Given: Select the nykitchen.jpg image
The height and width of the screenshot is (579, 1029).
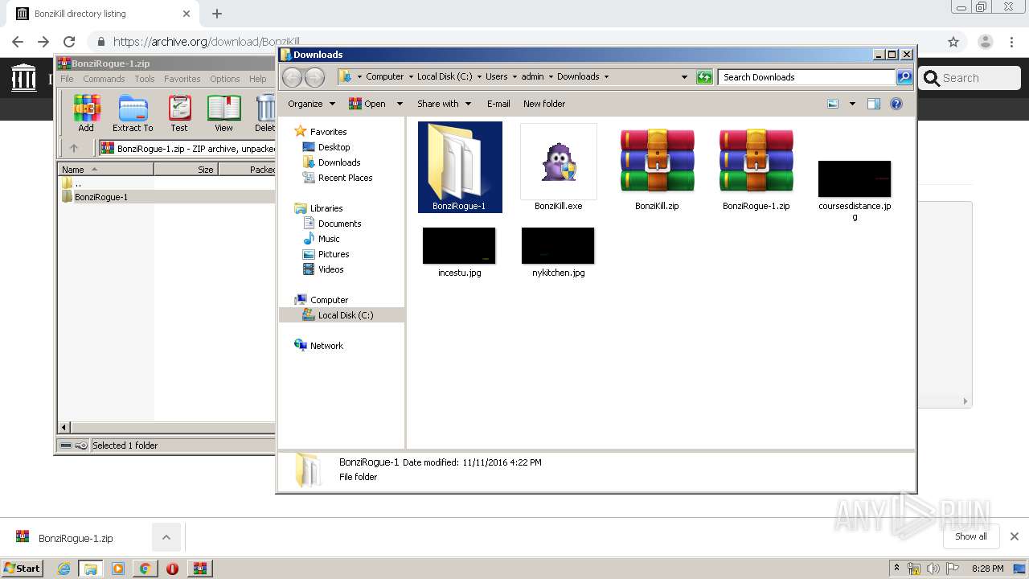Looking at the screenshot, I should tap(558, 252).
